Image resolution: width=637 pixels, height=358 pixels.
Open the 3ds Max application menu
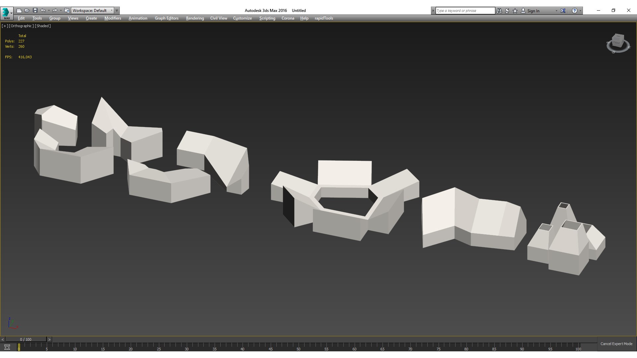click(7, 13)
